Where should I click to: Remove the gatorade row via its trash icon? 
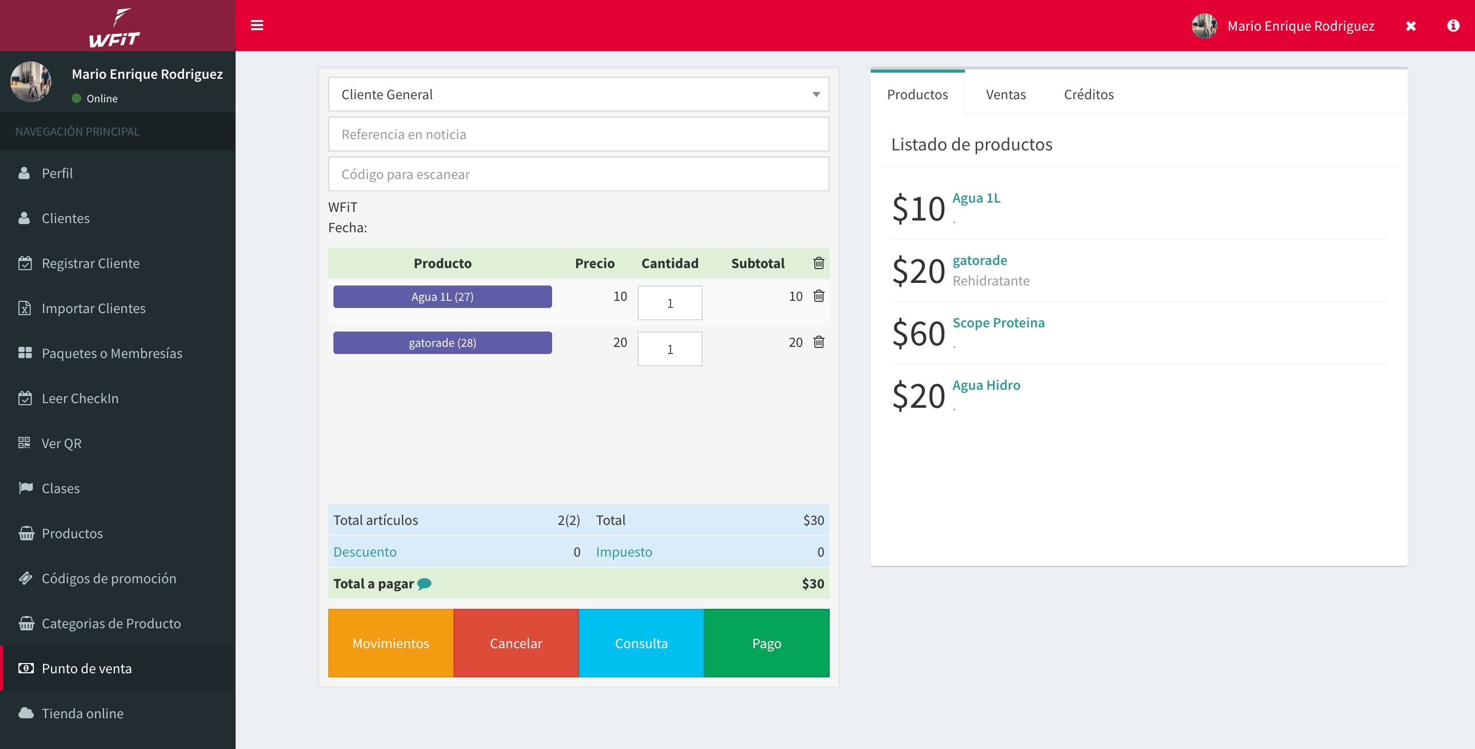pyautogui.click(x=818, y=342)
